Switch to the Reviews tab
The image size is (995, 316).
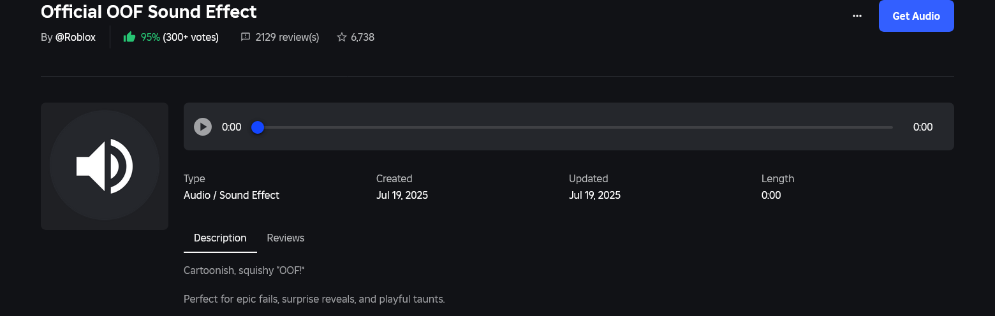click(x=286, y=238)
